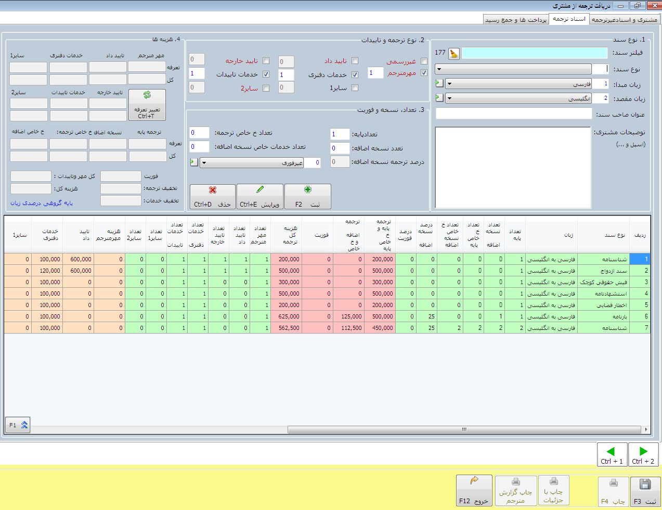Enable the تایید خارجه checkbox

click(266, 61)
